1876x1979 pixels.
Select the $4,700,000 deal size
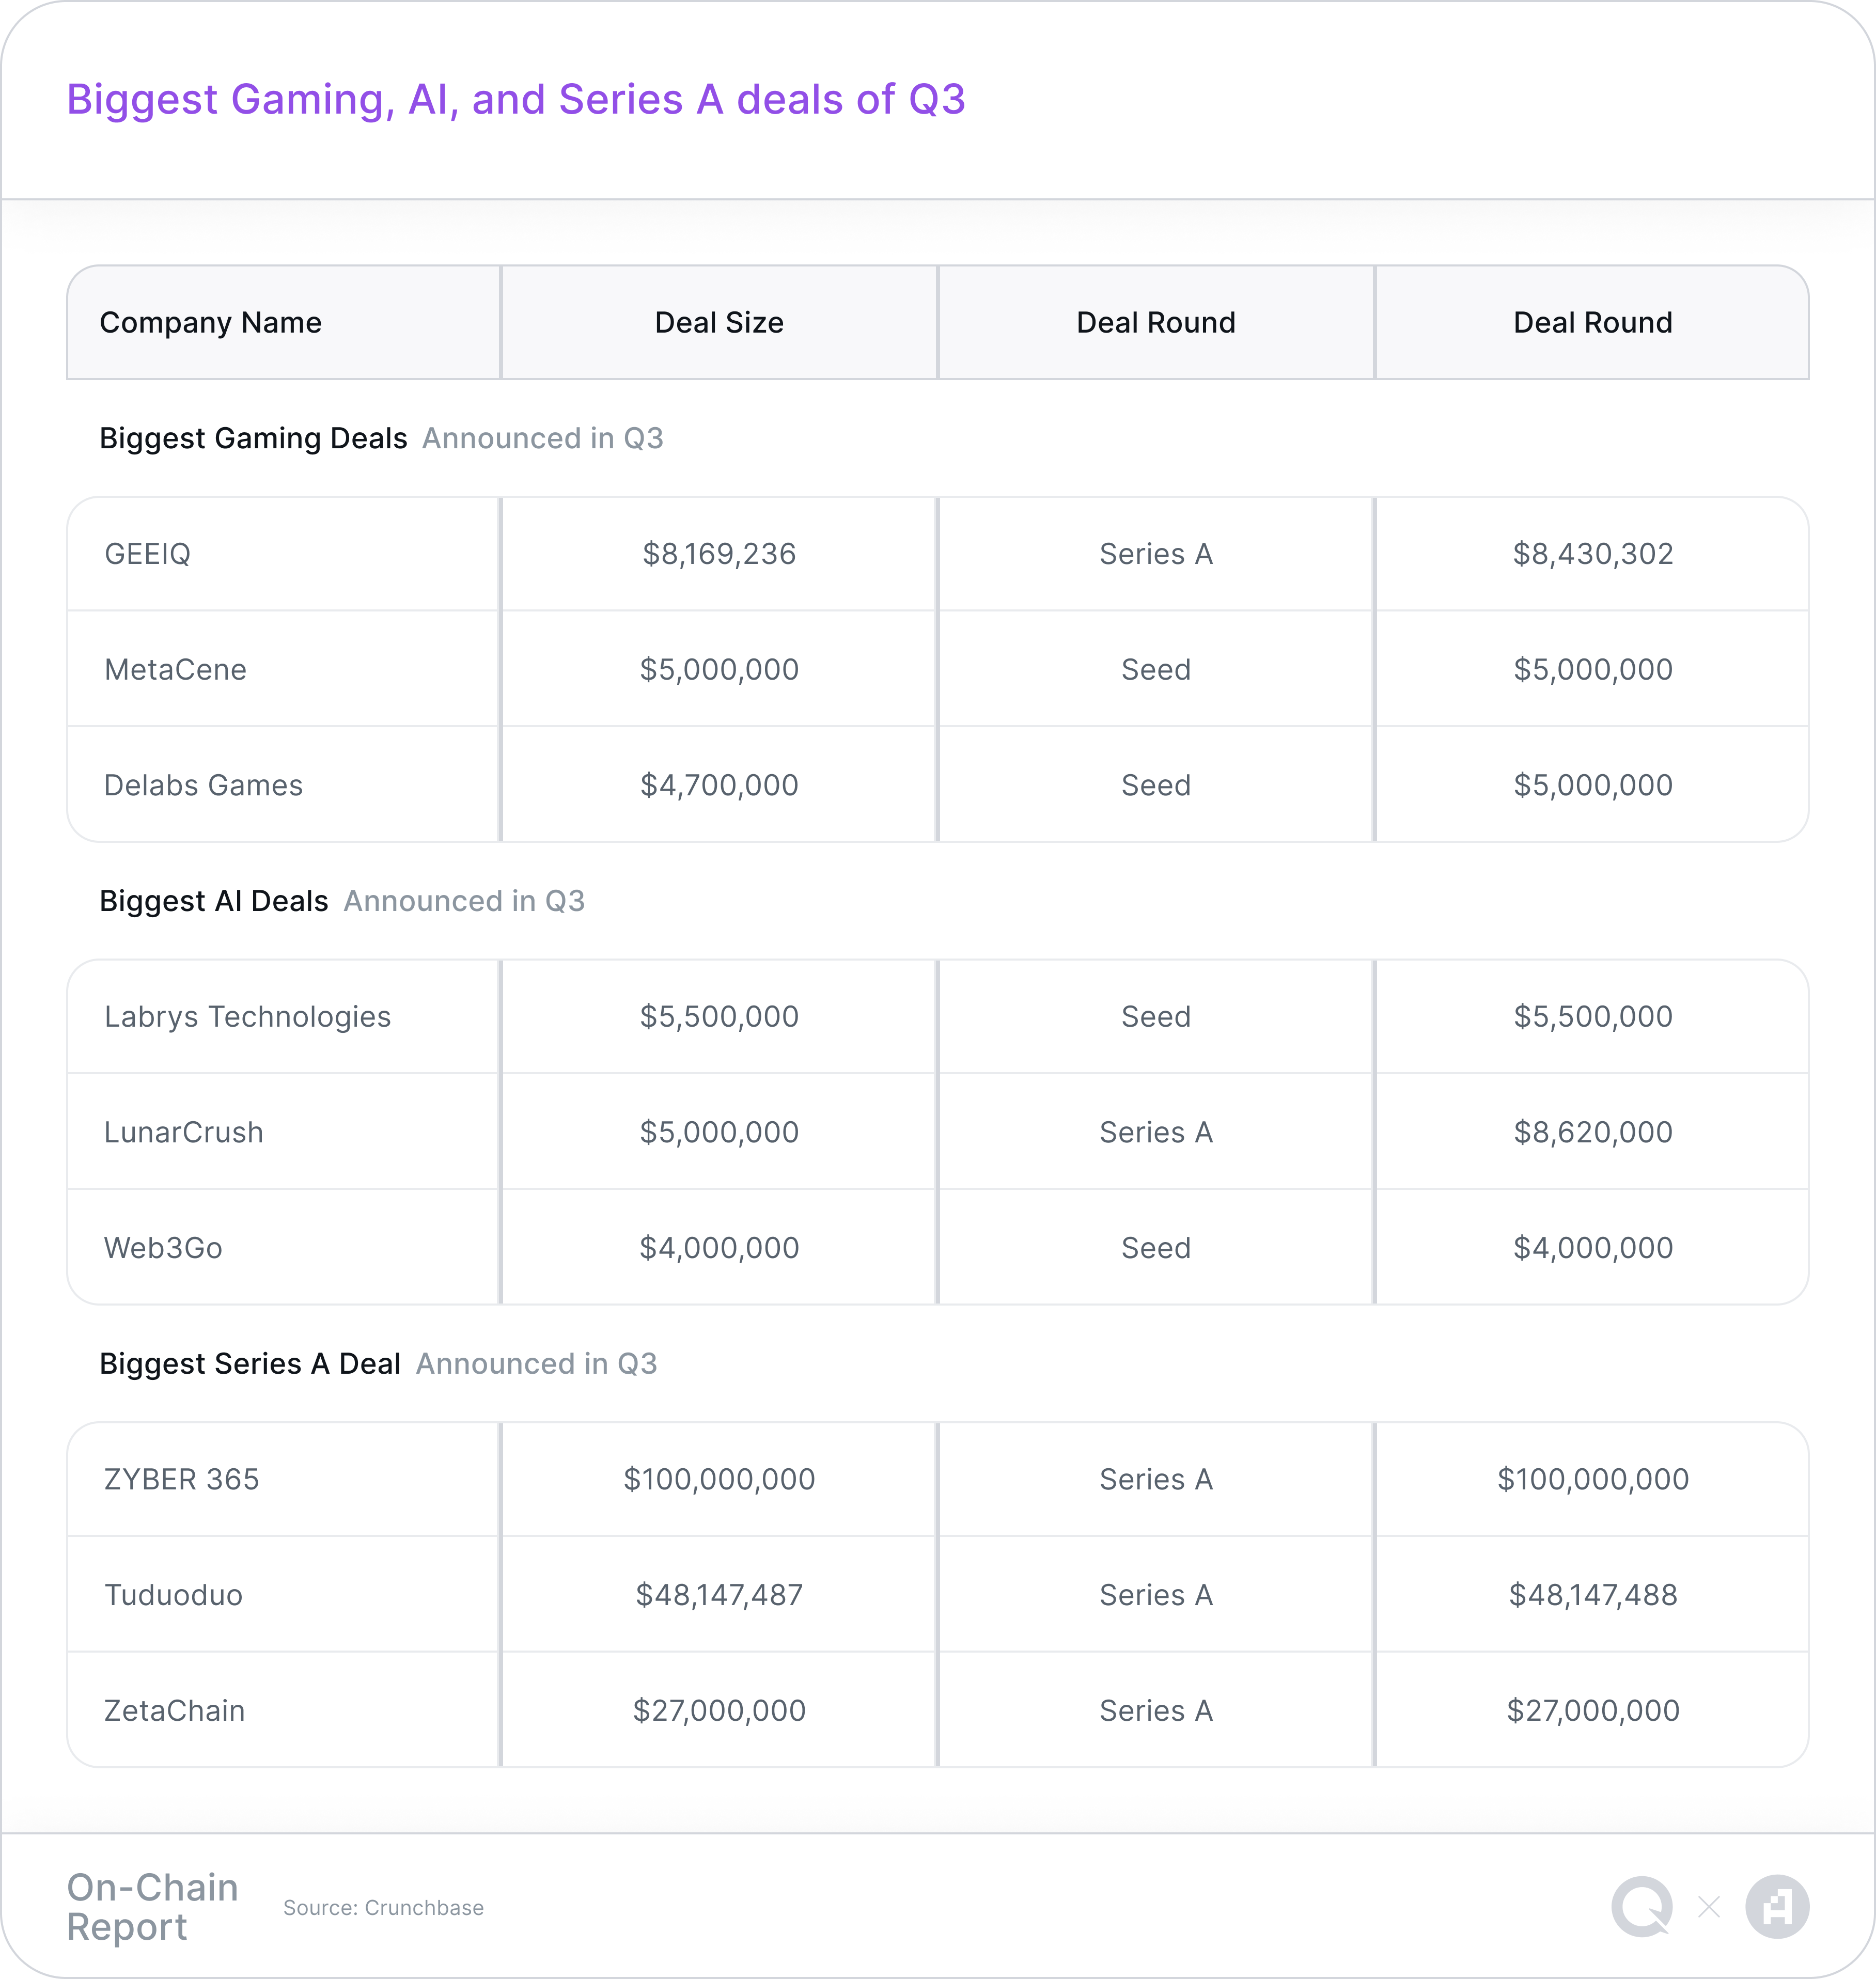click(x=719, y=785)
